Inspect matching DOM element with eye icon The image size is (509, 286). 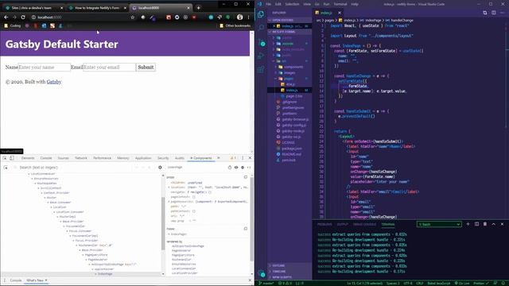[236, 168]
